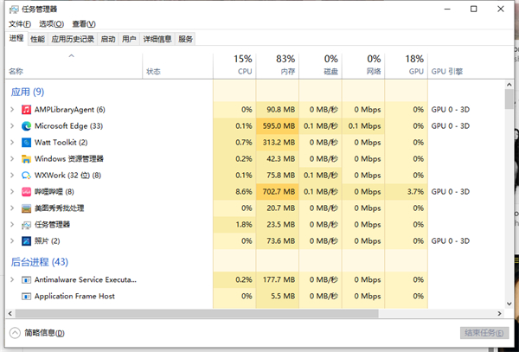Switch to the 性能 tab

click(37, 39)
